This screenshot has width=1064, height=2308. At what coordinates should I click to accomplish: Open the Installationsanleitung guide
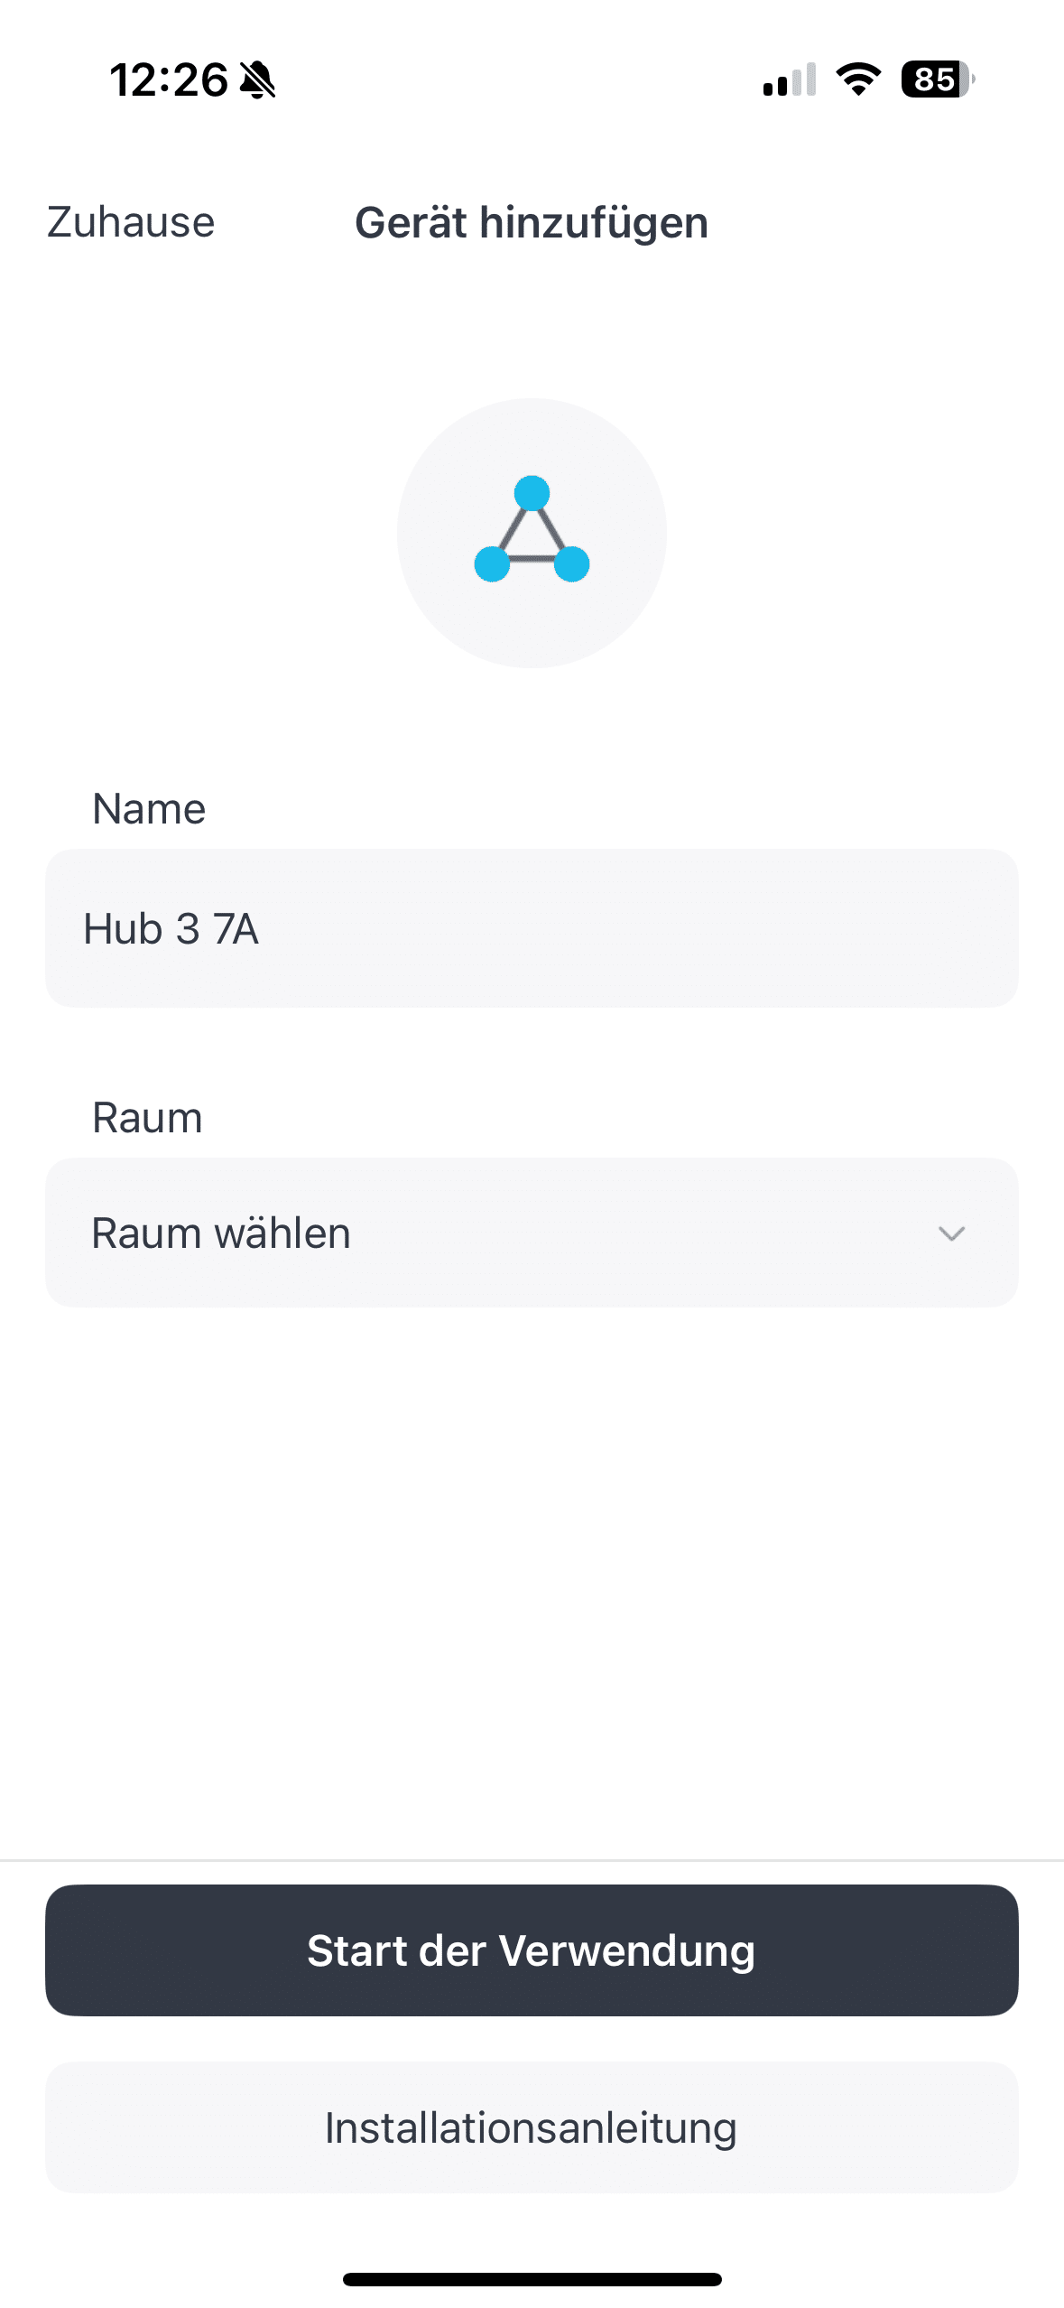[x=532, y=2127]
